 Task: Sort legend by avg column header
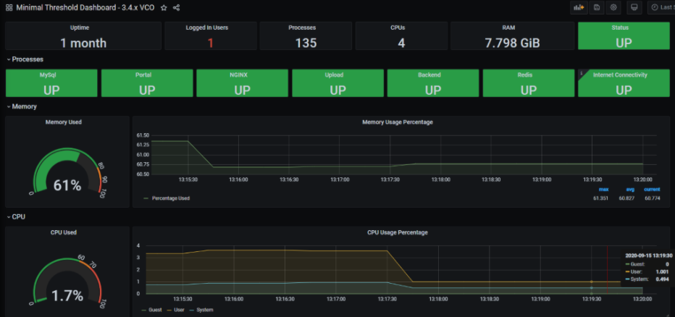tap(629, 189)
